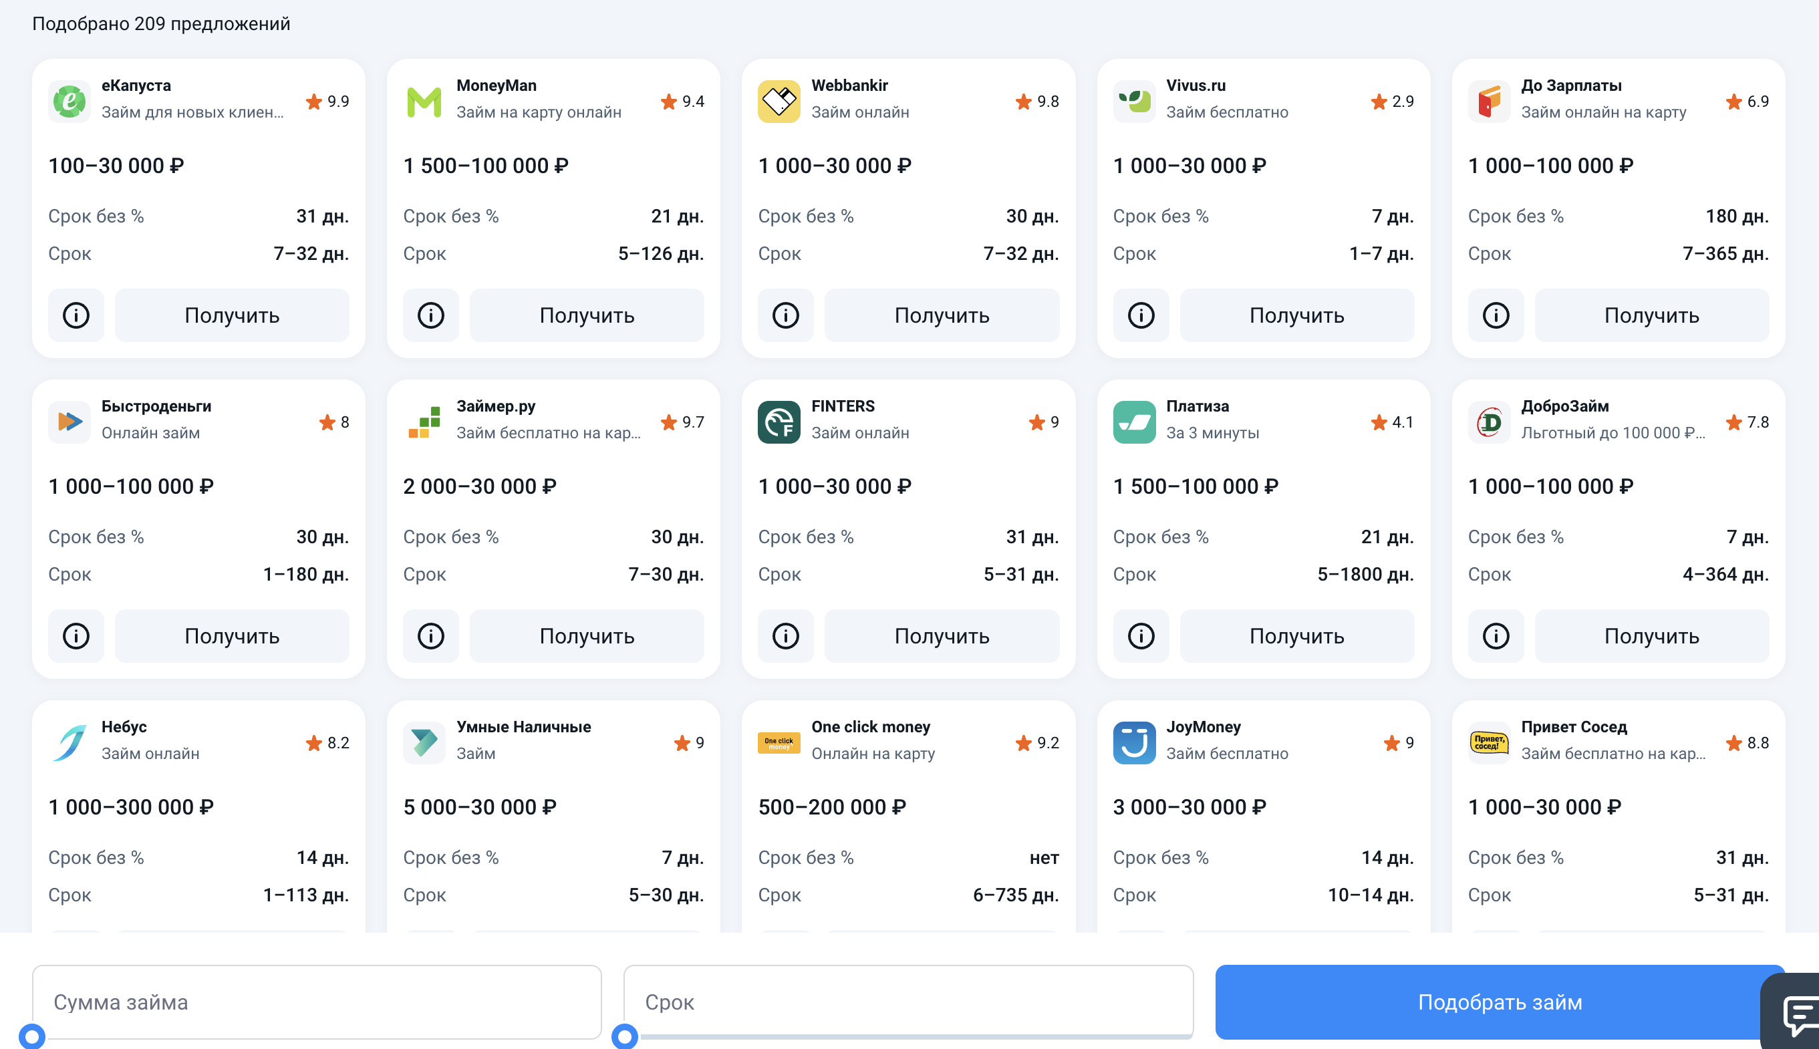
Task: Focus the Сумма займа input field
Action: pyautogui.click(x=317, y=1002)
